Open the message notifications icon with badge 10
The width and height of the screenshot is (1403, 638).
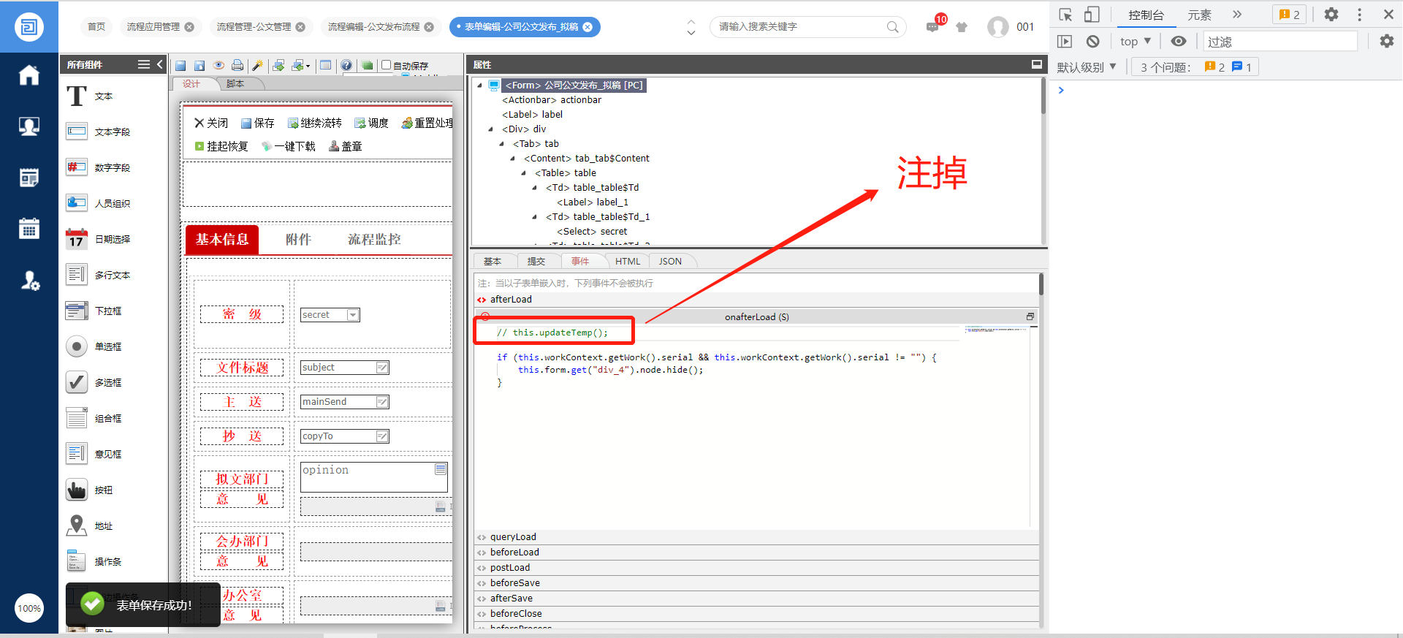pyautogui.click(x=933, y=27)
